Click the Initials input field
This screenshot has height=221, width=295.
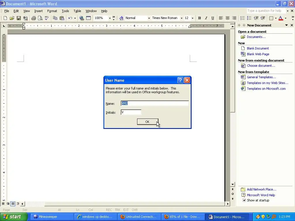coord(131,112)
